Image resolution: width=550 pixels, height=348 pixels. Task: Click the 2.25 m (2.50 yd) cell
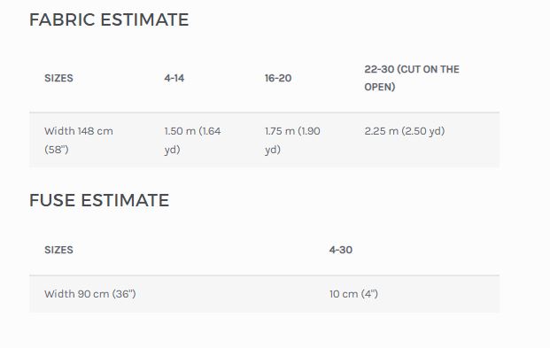click(x=405, y=131)
